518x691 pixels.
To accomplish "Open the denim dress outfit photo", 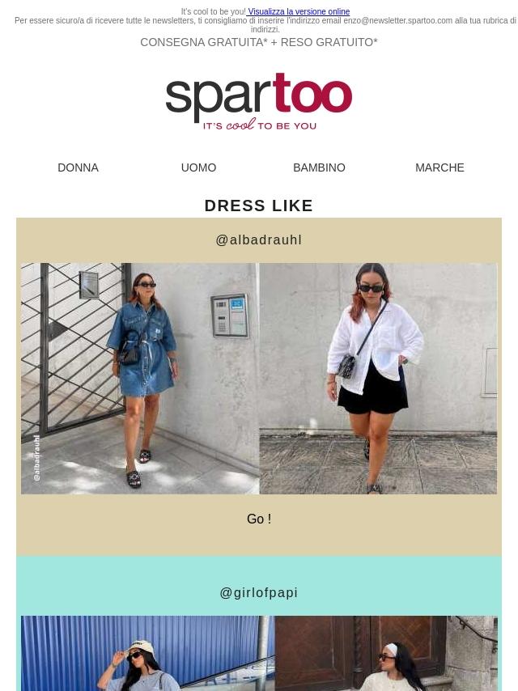I will click(x=140, y=379).
